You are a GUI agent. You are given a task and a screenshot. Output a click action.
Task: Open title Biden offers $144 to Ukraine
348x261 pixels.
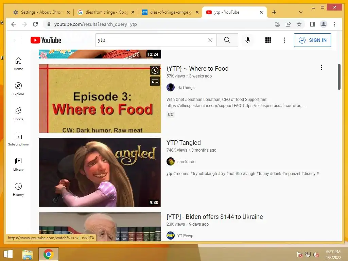(x=215, y=216)
